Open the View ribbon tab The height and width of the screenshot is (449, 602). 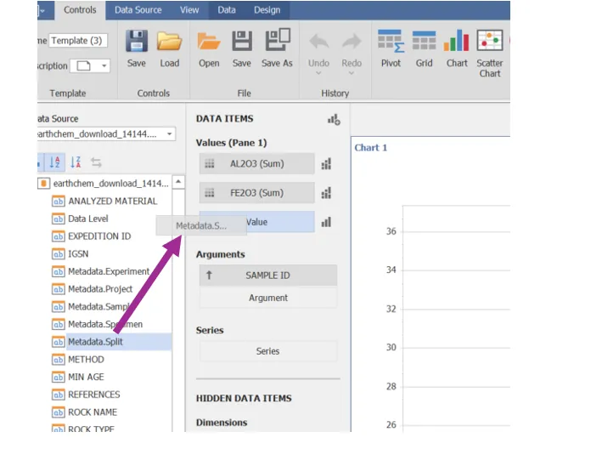point(189,10)
